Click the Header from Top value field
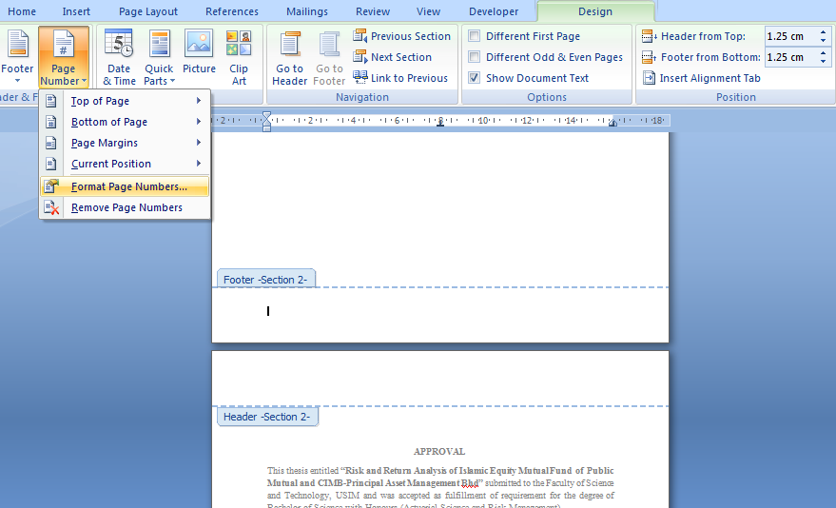The height and width of the screenshot is (508, 836). (x=790, y=36)
